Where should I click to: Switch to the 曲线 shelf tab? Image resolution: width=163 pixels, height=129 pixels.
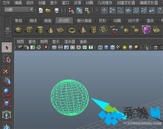pos(33,21)
